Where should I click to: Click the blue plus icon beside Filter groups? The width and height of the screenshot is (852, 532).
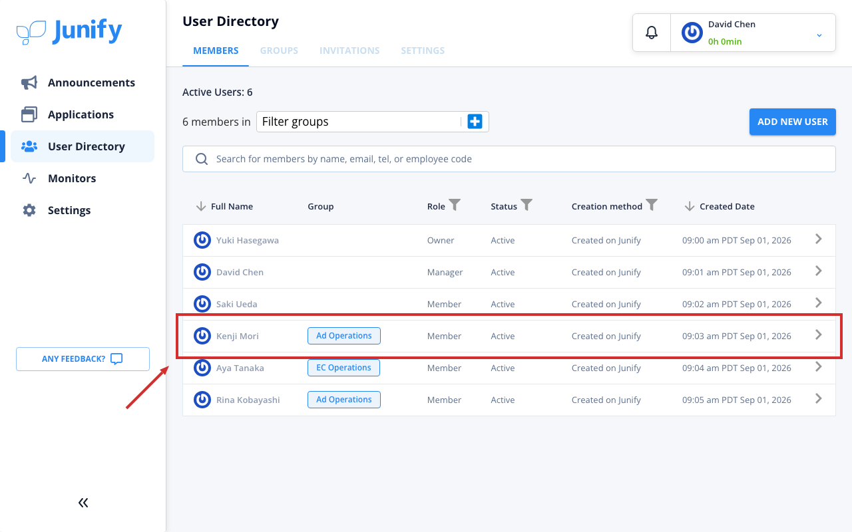tap(475, 122)
